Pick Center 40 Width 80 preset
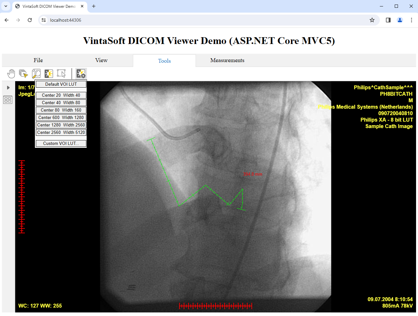This screenshot has height=316, width=418. pos(61,103)
